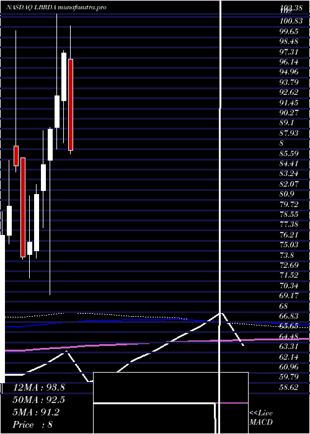Click the 70.34 price axis label
The width and height of the screenshot is (310, 434).
pyautogui.click(x=289, y=285)
